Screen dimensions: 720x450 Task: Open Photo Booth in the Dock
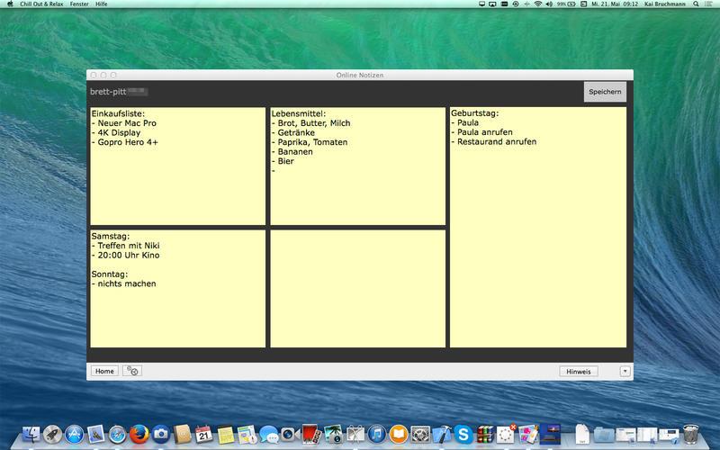coord(311,435)
